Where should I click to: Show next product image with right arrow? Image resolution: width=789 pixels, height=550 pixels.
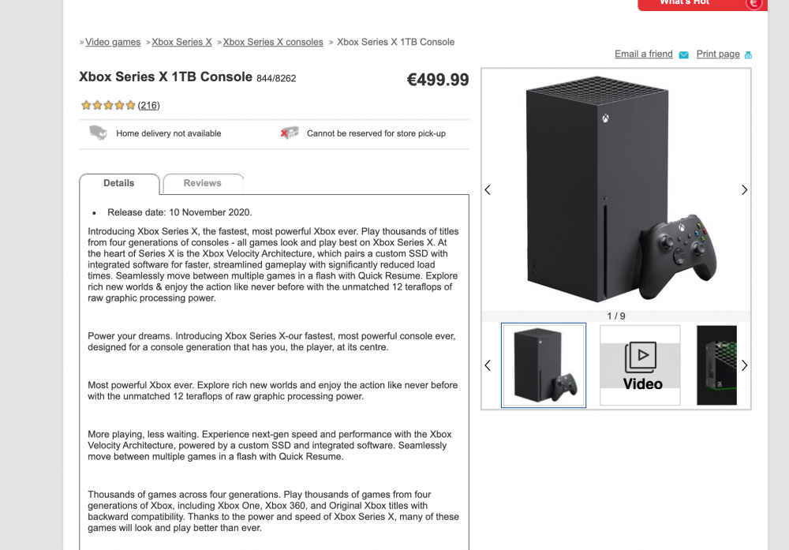click(x=744, y=190)
